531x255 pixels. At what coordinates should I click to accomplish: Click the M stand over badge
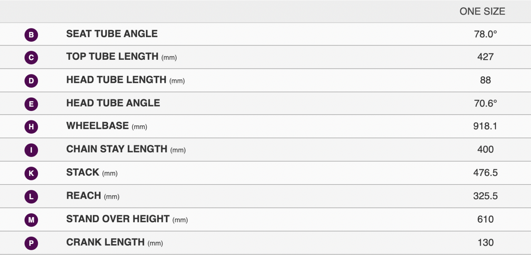pyautogui.click(x=31, y=220)
